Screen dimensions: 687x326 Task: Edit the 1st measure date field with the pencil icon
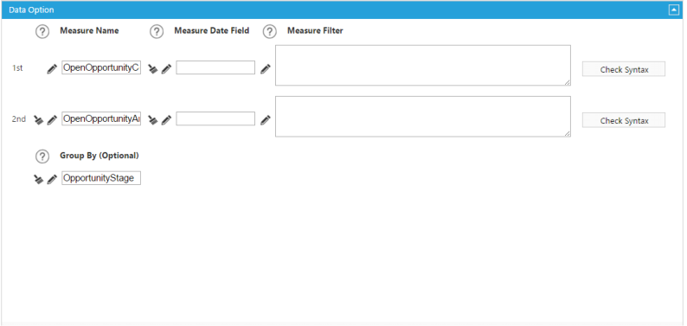point(166,68)
